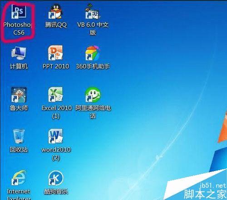The width and height of the screenshot is (227, 200).
Task: Click the Excel 2010 (1) label text
Action: [56, 112]
